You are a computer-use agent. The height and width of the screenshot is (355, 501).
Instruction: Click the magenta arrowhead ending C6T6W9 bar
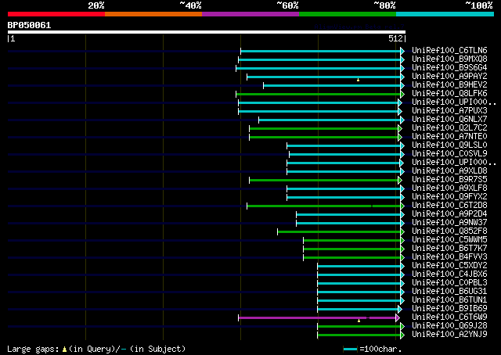pyautogui.click(x=398, y=318)
